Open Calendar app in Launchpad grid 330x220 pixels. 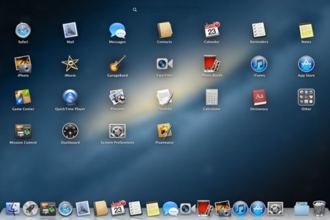click(x=212, y=30)
